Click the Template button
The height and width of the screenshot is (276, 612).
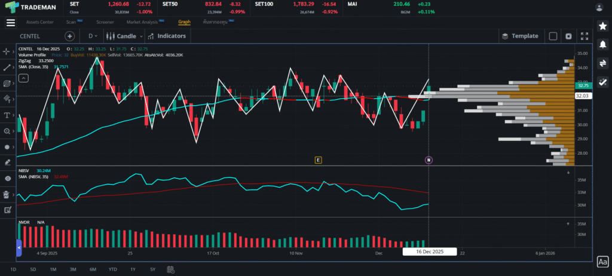[520, 36]
